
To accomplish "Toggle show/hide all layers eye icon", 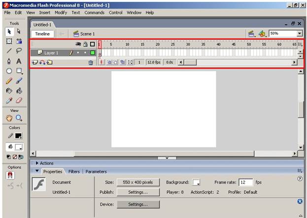I will click(x=78, y=44).
